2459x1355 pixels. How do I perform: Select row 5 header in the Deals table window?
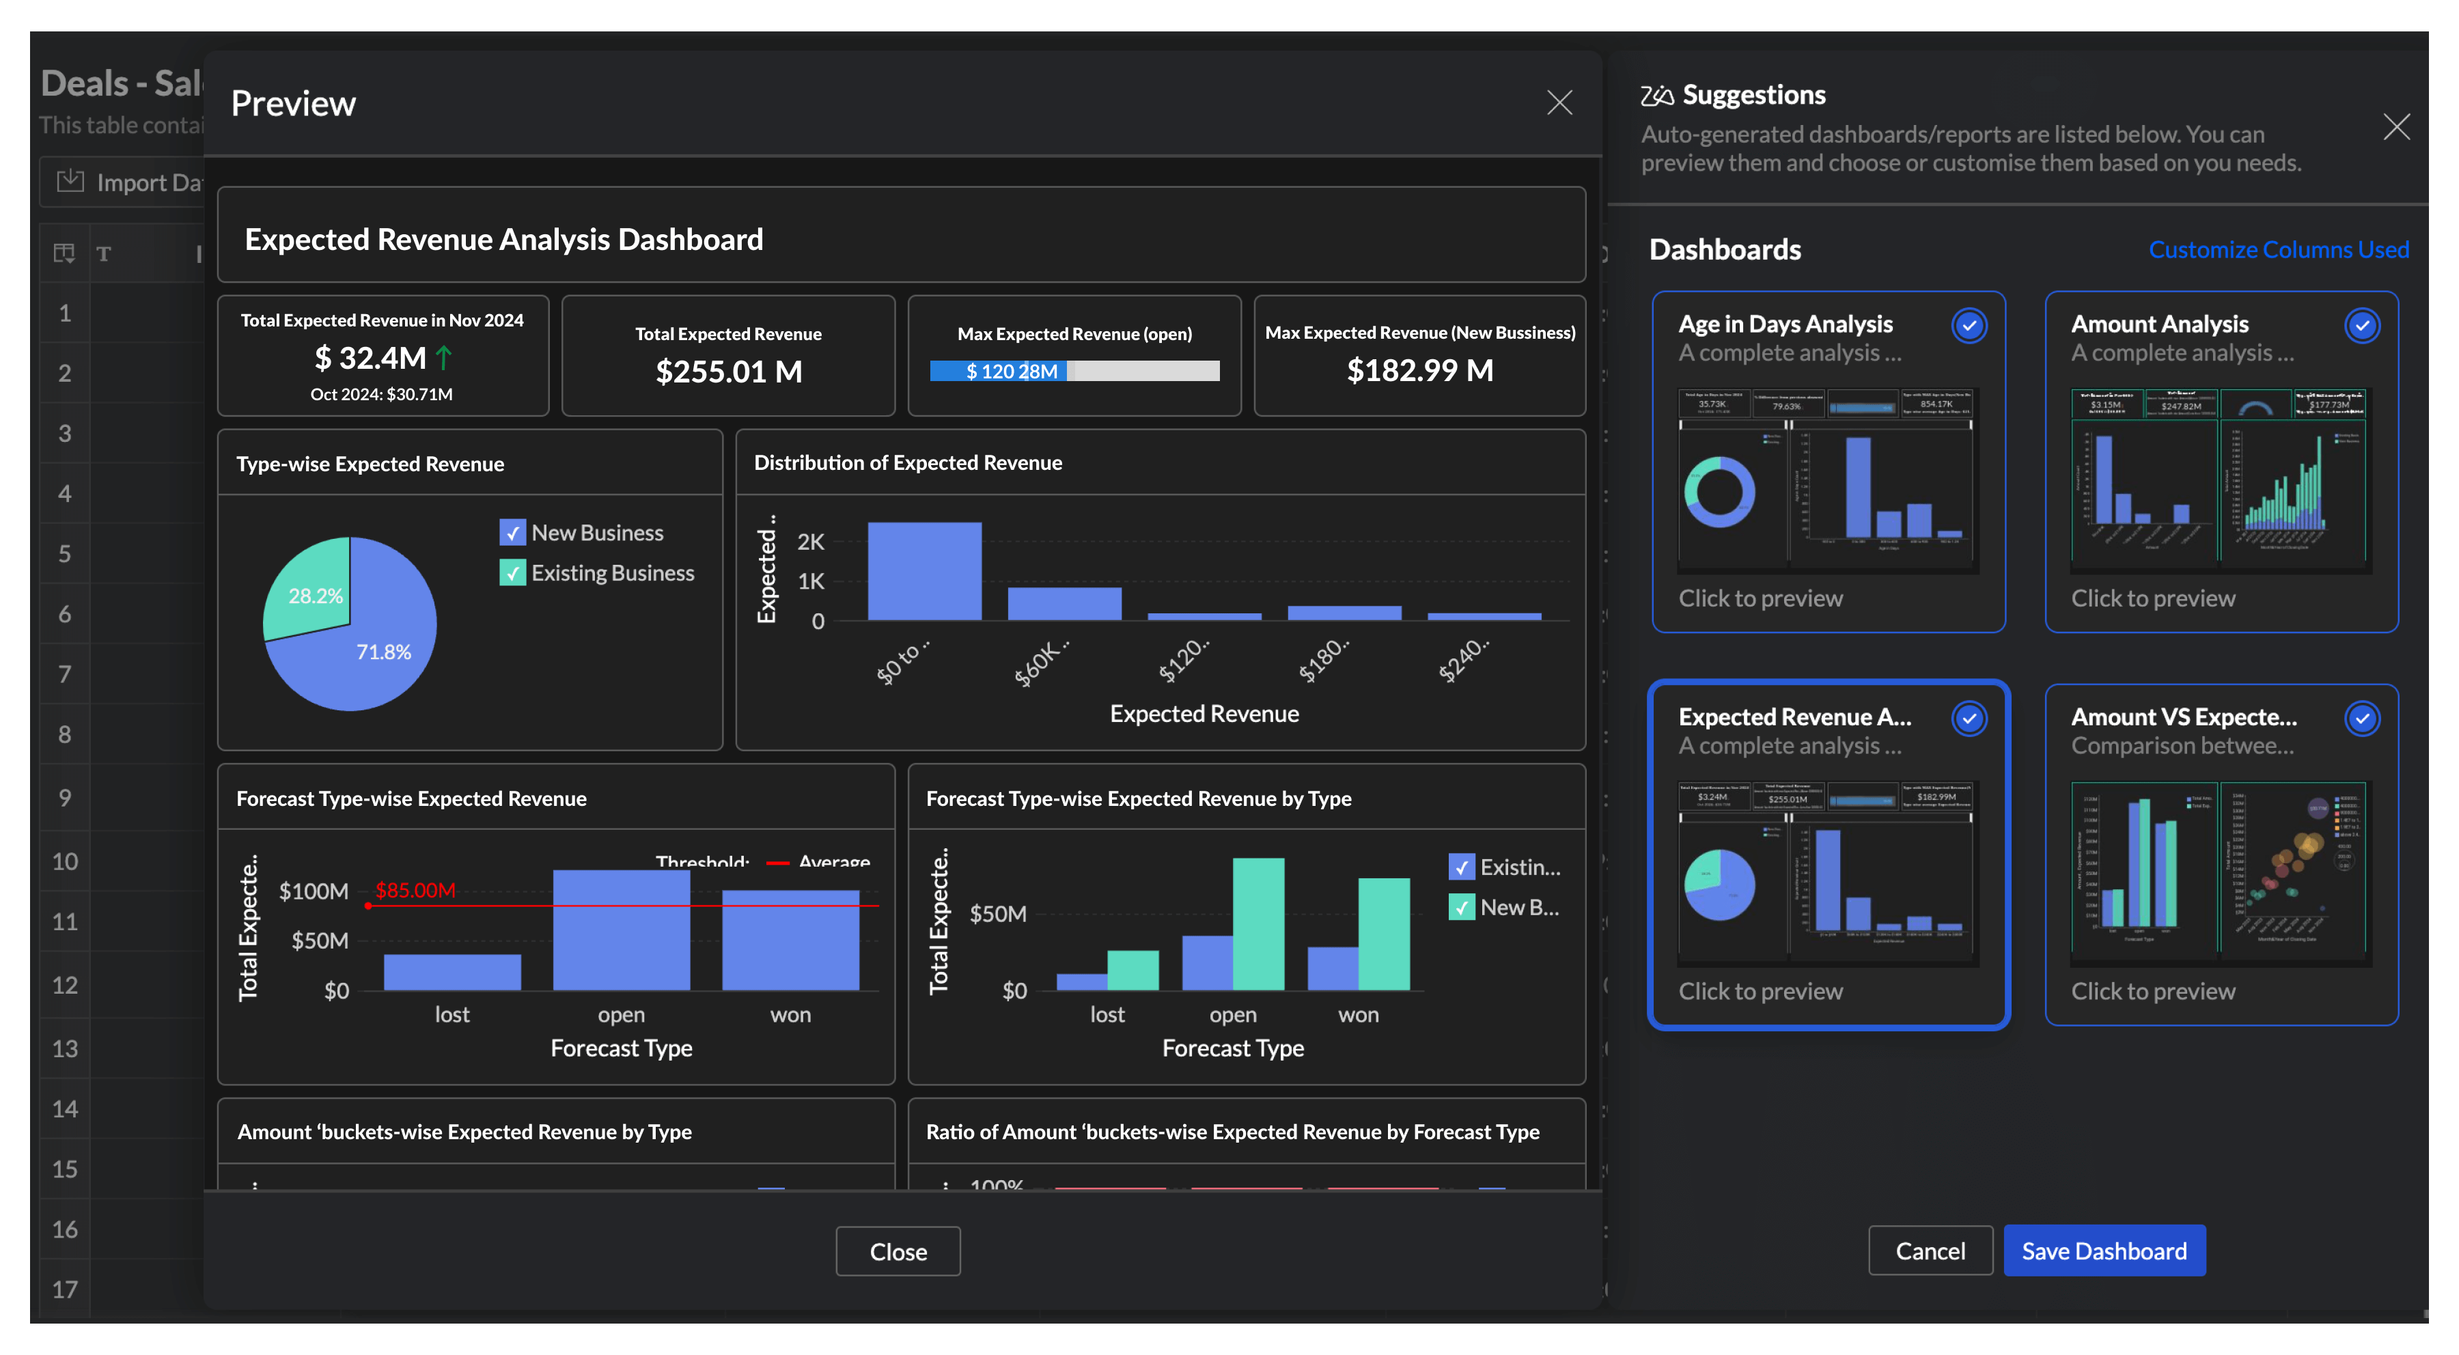(65, 553)
